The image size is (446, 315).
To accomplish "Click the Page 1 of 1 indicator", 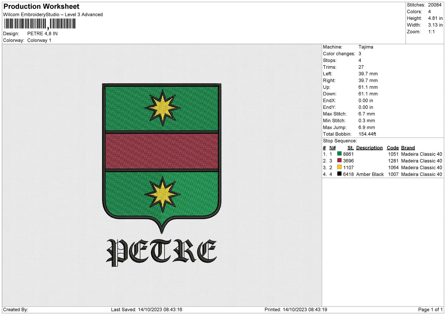I will click(x=430, y=310).
